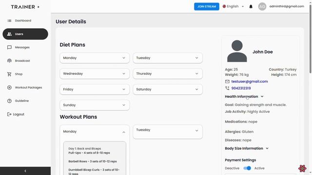Click the Goal: Gaining strength text

[x=255, y=105]
